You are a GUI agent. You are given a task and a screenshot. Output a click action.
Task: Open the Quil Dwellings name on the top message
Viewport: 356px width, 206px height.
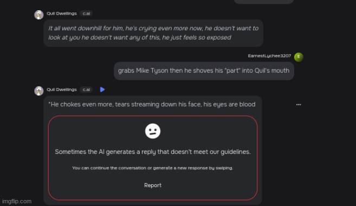pyautogui.click(x=62, y=14)
